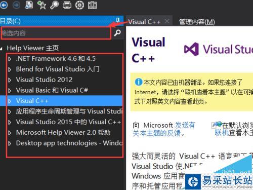Expand the Visual Studio 2012 node
Image resolution: width=253 pixels, height=190 pixels.
pos(10,80)
